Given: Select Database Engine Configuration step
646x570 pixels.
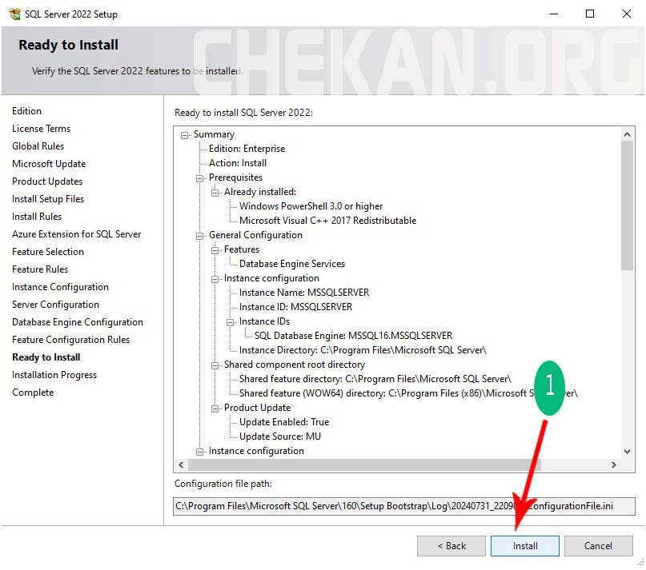Looking at the screenshot, I should coord(78,322).
